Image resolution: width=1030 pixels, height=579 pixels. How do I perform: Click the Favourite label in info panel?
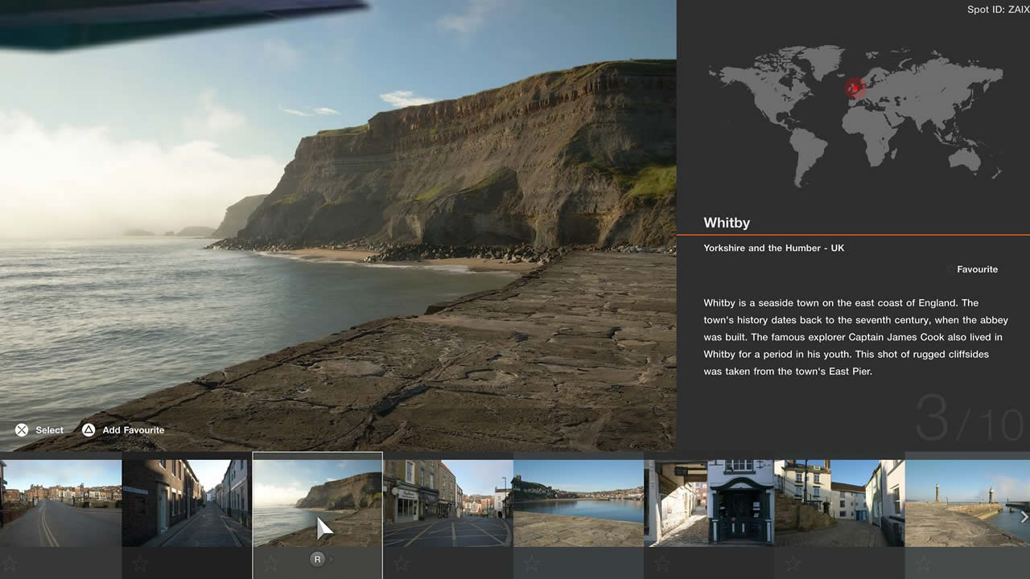point(977,269)
